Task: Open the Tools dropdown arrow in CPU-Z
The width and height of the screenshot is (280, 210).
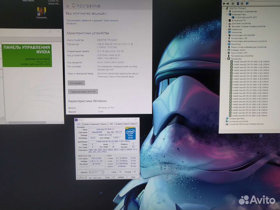Action: pos(113,177)
